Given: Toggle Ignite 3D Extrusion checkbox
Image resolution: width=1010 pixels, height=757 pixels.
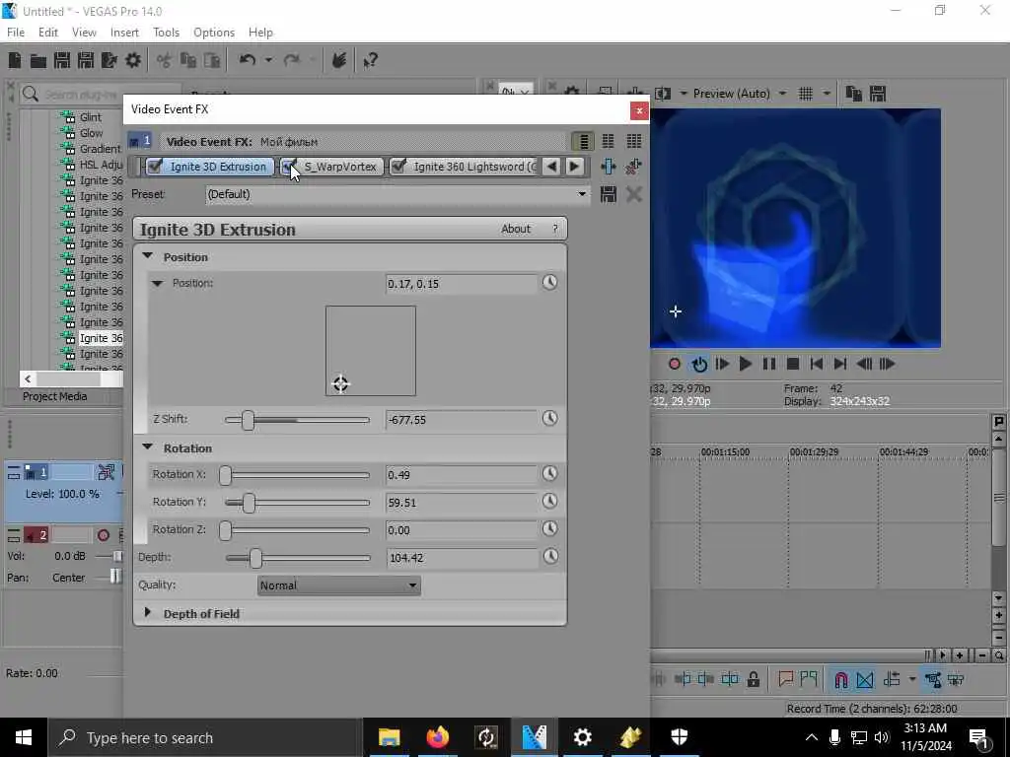Looking at the screenshot, I should click(155, 167).
